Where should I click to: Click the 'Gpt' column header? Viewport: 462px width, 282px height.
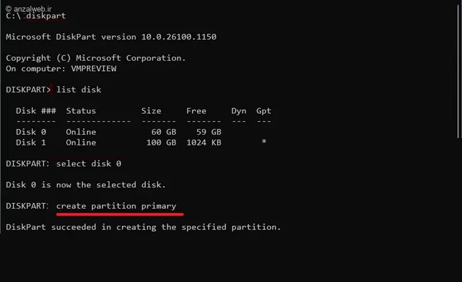264,111
